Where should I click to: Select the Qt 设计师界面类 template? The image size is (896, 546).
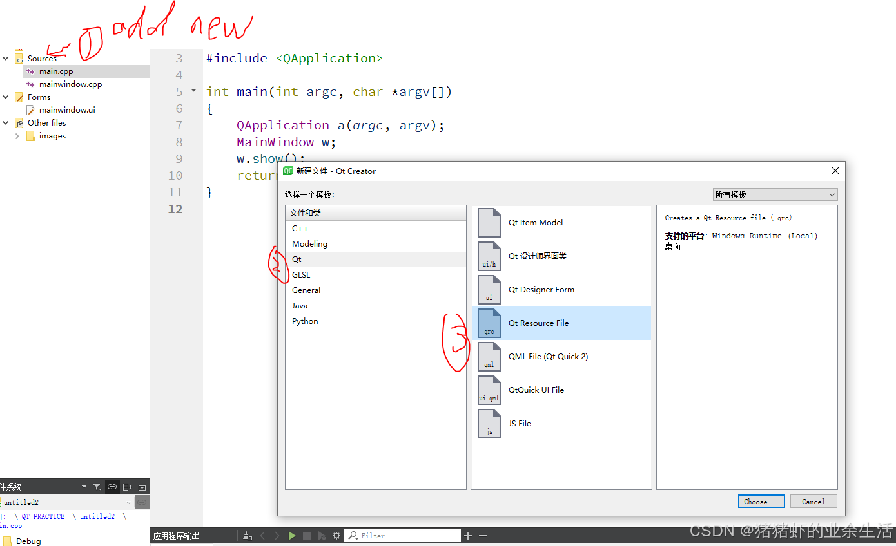pyautogui.click(x=561, y=256)
